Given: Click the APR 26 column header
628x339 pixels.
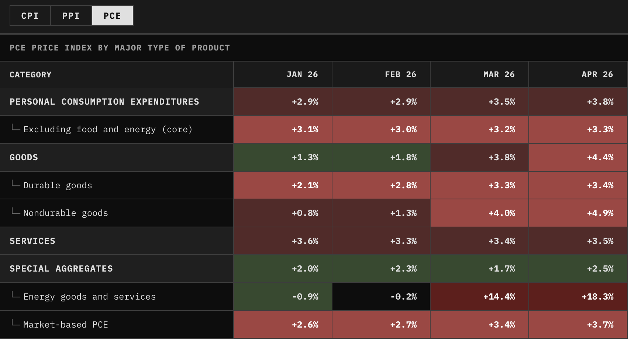Looking at the screenshot, I should coord(578,74).
